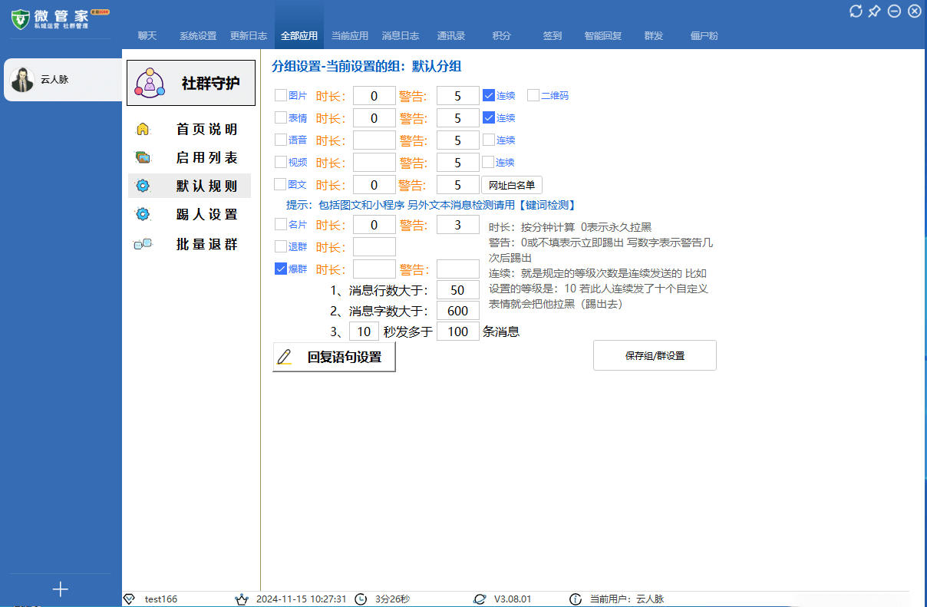Click the info icon beside 当前用户
Screen dimensions: 927x607
click(x=576, y=599)
